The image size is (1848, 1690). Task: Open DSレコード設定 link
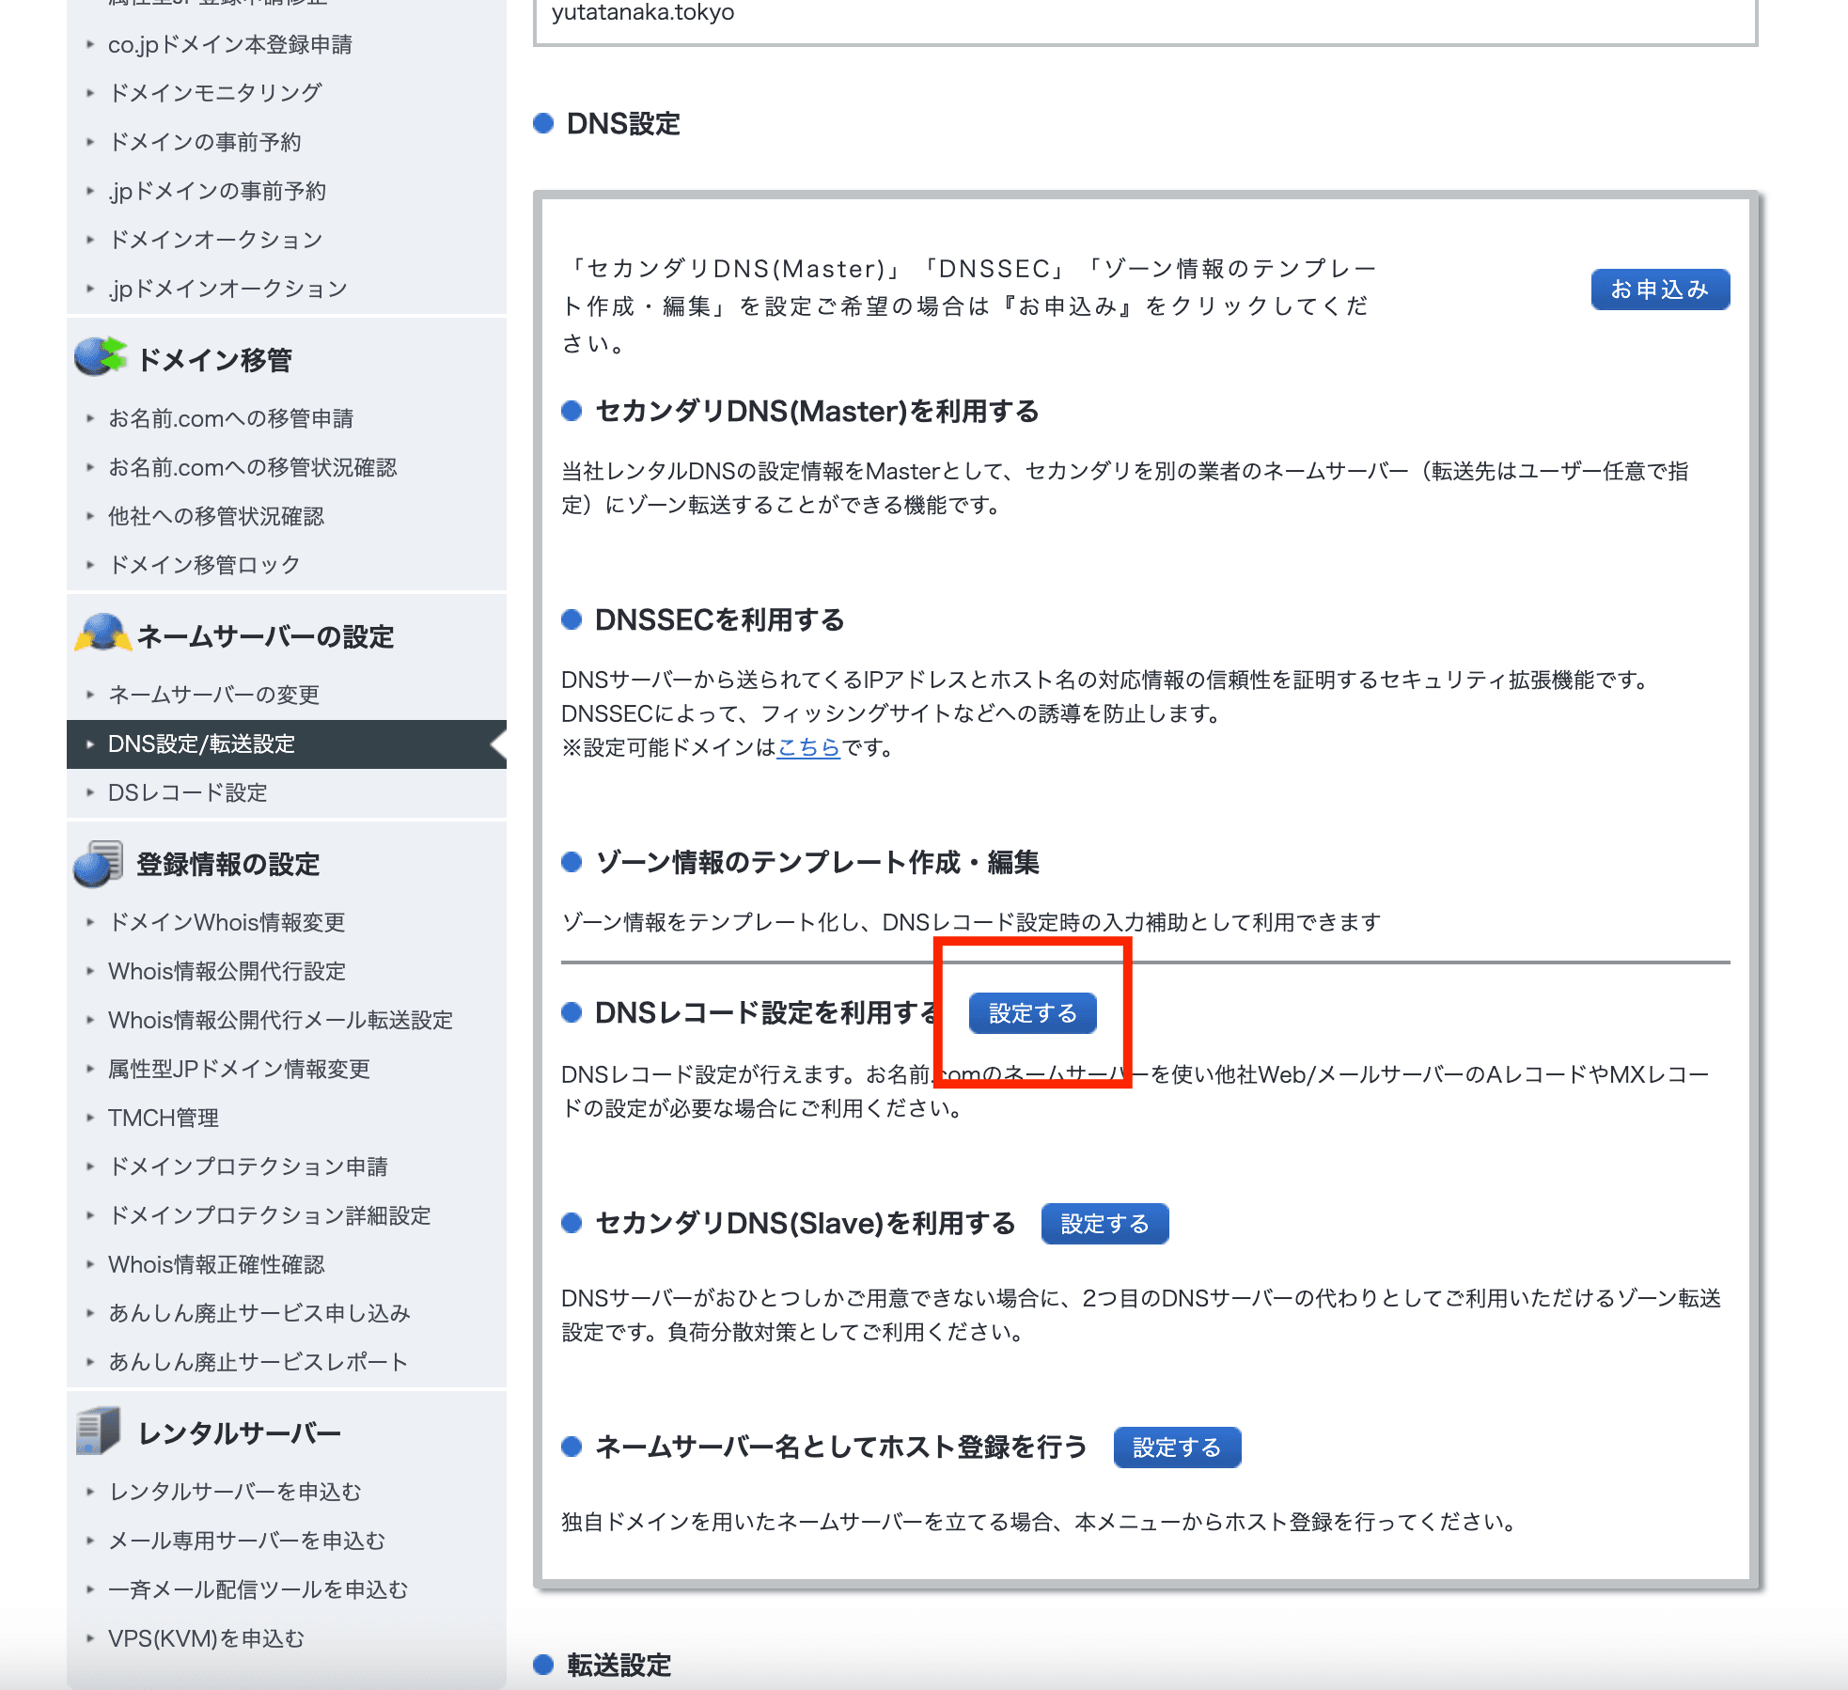point(188,792)
